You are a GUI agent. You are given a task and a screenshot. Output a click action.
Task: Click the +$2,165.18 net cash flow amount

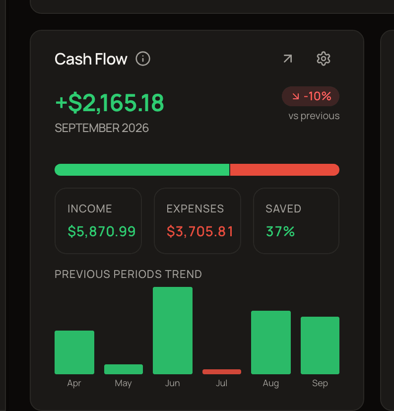point(110,102)
